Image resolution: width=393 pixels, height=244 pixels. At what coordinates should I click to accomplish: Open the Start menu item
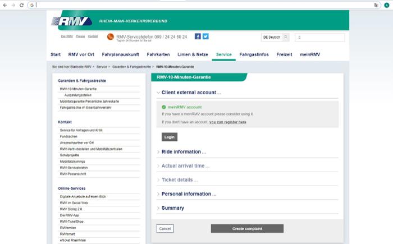tap(56, 54)
